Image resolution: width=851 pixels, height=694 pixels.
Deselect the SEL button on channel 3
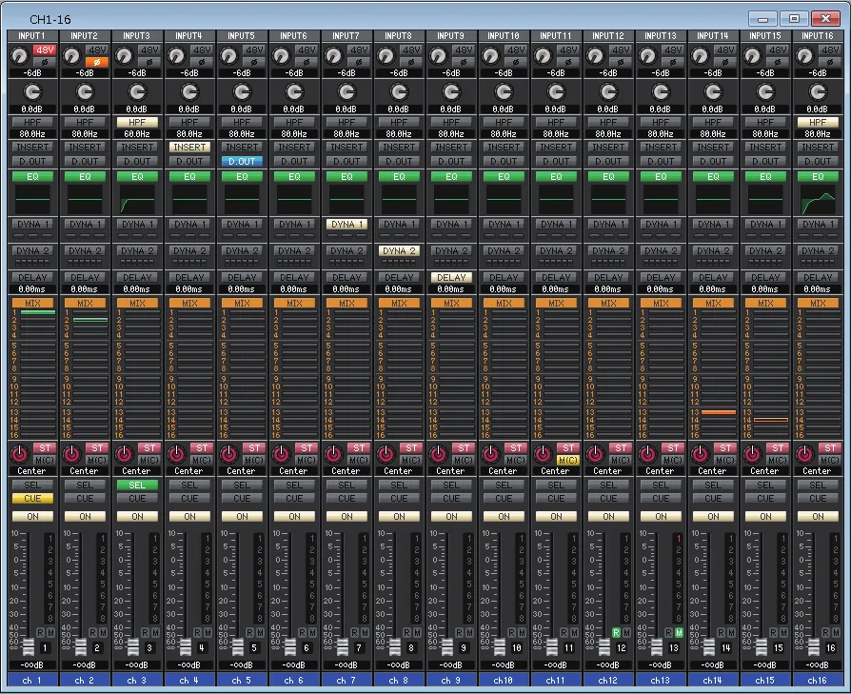pyautogui.click(x=137, y=486)
